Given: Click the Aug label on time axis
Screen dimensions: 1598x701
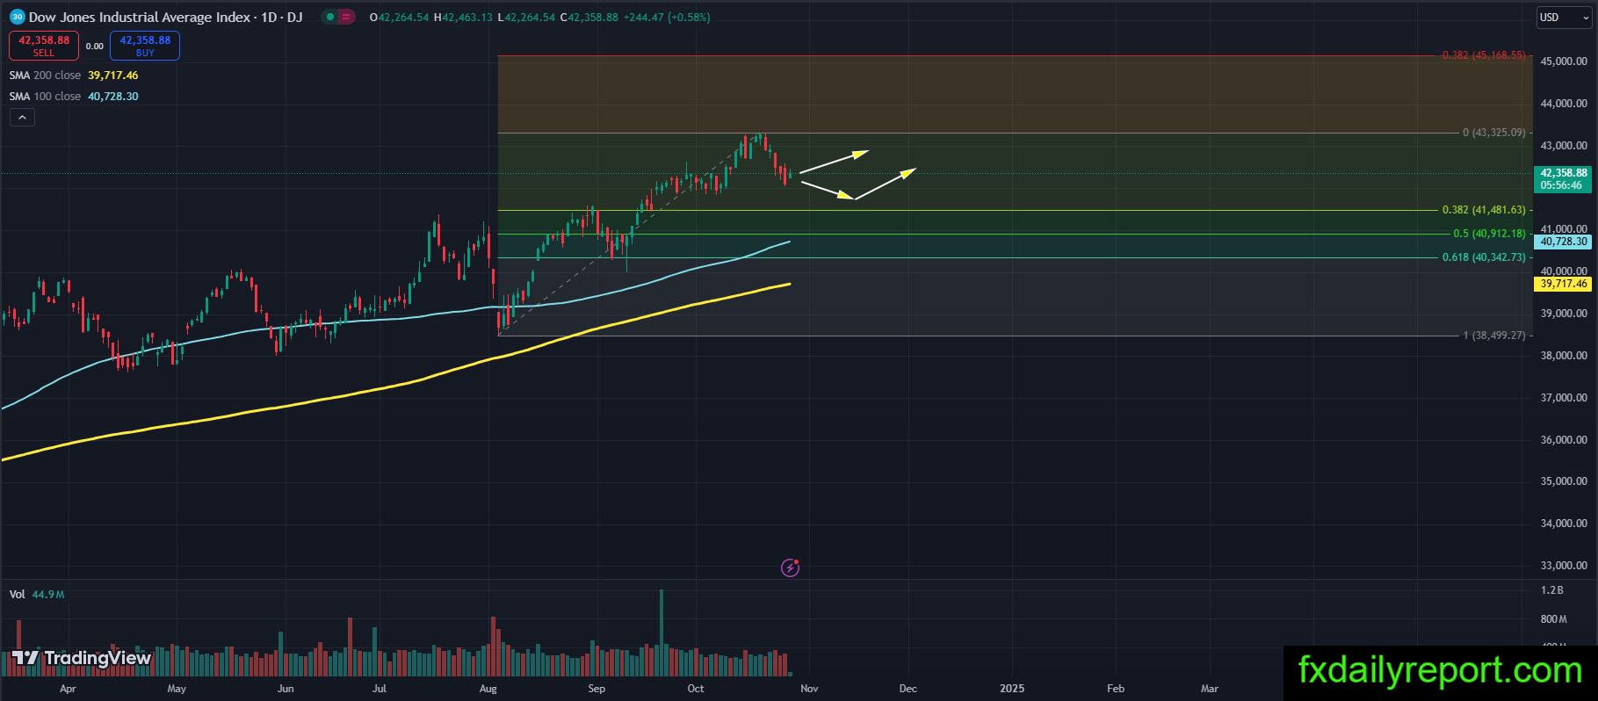Looking at the screenshot, I should tap(489, 689).
